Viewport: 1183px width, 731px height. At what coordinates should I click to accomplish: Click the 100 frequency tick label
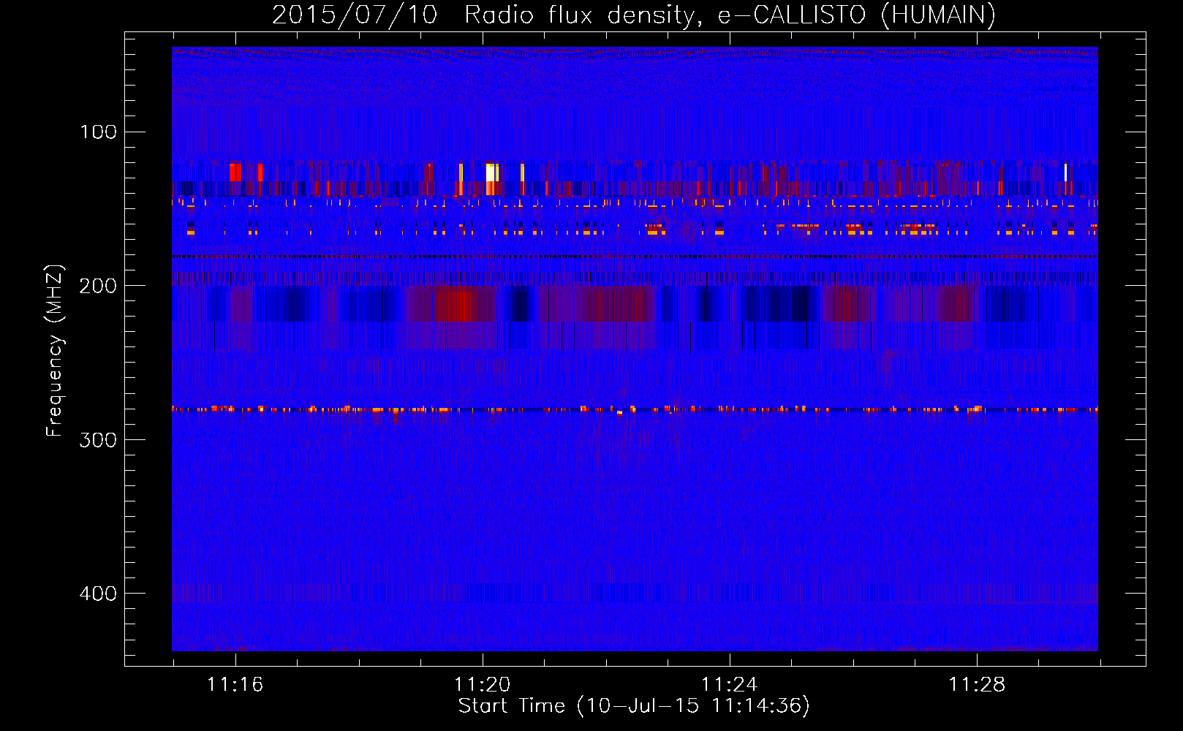[98, 132]
